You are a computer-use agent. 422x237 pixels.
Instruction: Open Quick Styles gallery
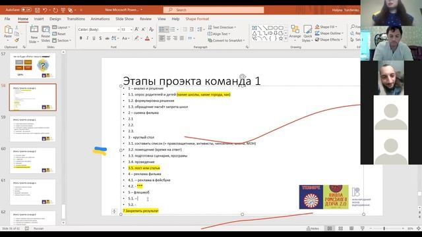307,34
